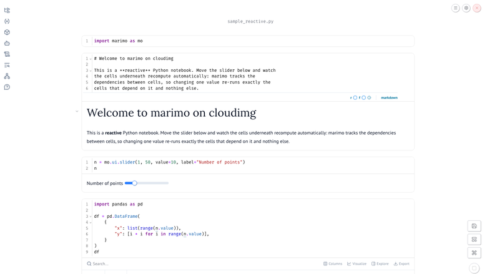Collapse the Welcome to marimo heading section
The height and width of the screenshot is (274, 487).
tap(77, 111)
